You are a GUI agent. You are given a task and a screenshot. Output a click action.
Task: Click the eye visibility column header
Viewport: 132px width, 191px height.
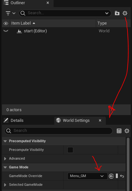click(x=6, y=23)
